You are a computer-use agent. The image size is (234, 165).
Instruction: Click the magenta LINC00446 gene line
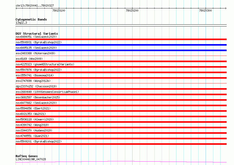click(x=121, y=162)
